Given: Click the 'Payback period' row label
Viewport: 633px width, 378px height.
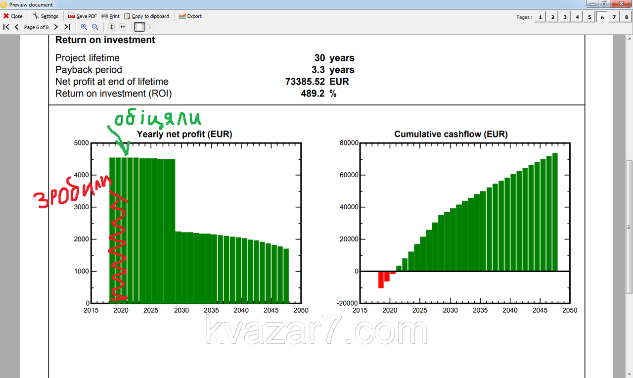Looking at the screenshot, I should pos(89,70).
